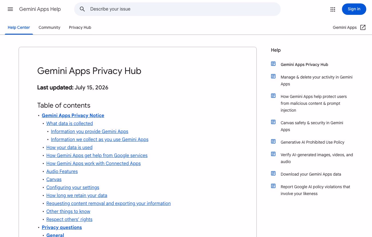Sign in with the blue button
The height and width of the screenshot is (237, 372).
tap(354, 9)
